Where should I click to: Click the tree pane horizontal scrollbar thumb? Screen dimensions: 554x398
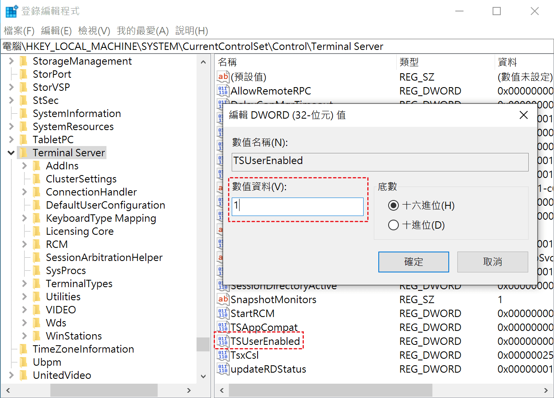tap(104, 390)
